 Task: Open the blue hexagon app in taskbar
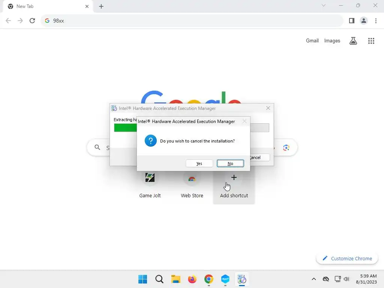coord(225,279)
